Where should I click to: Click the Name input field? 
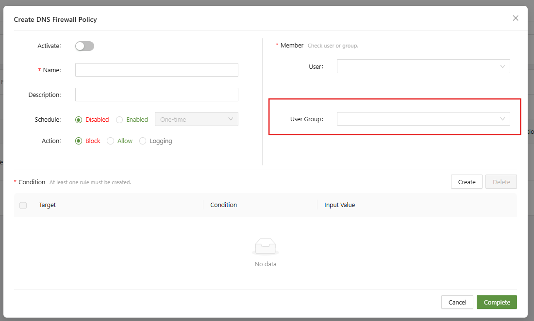[x=156, y=70]
